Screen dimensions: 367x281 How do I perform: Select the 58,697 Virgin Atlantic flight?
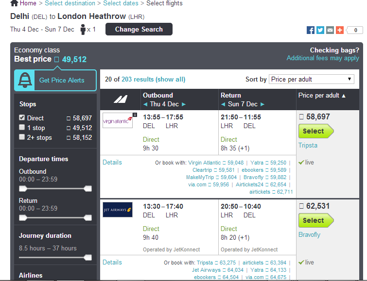click(x=316, y=131)
